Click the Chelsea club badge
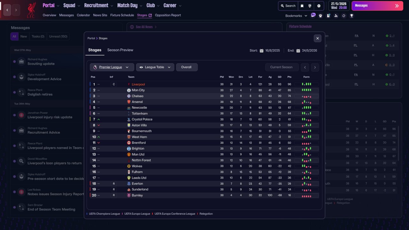 pyautogui.click(x=129, y=96)
